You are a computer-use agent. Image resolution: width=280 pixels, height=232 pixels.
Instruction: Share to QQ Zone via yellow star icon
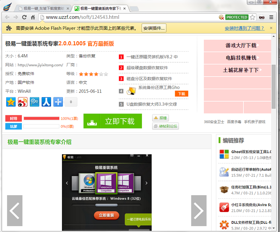tap(11, 102)
